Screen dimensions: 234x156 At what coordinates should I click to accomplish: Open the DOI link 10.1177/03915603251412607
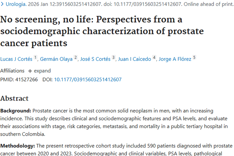coord(88,80)
